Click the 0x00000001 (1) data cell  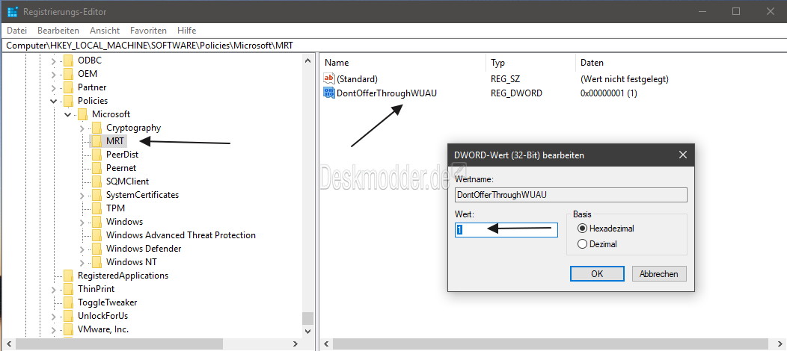(609, 93)
